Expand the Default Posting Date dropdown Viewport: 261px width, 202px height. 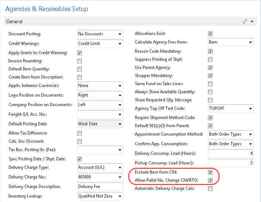point(120,124)
